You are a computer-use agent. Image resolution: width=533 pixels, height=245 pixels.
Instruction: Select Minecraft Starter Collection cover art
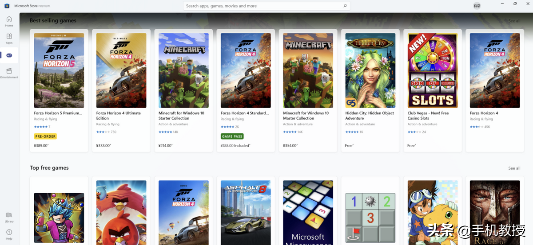(183, 70)
